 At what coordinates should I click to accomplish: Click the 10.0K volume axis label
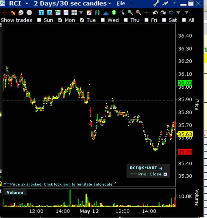pos(185,196)
